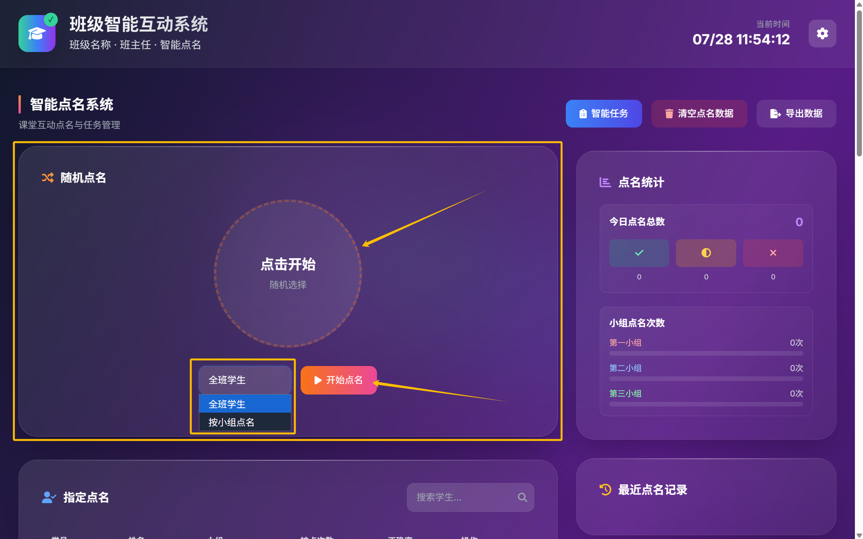This screenshot has height=539, width=863.
Task: Select the yellow half-circle attendance status
Action: pos(706,253)
